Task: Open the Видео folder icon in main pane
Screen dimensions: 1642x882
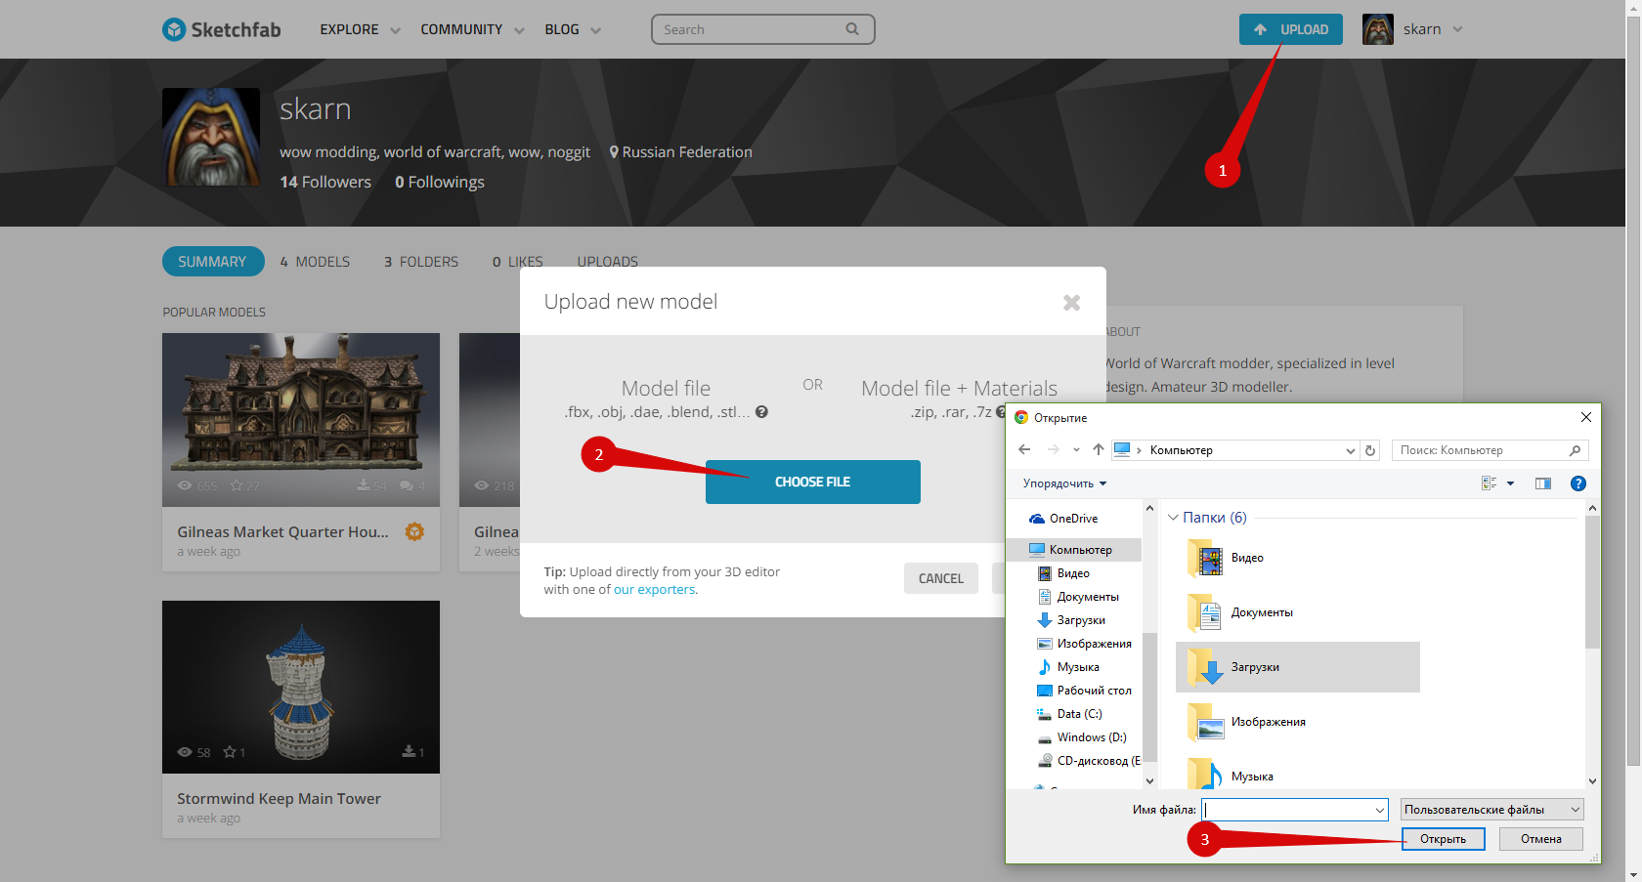Action: tap(1206, 558)
